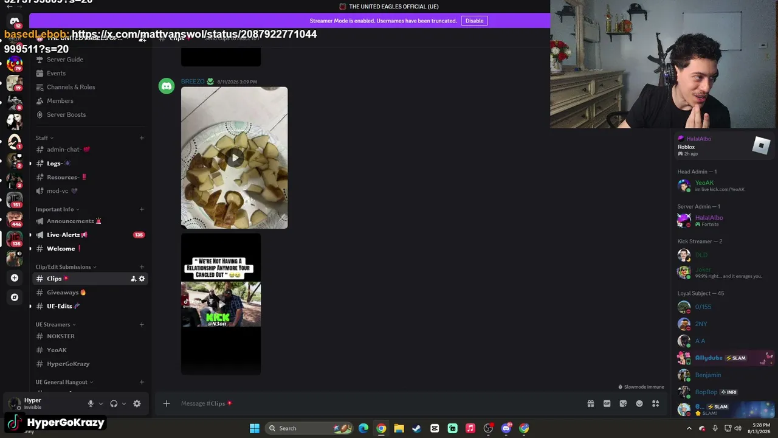Click the attach file plus button
Screen dimensions: 778x438
166,403
